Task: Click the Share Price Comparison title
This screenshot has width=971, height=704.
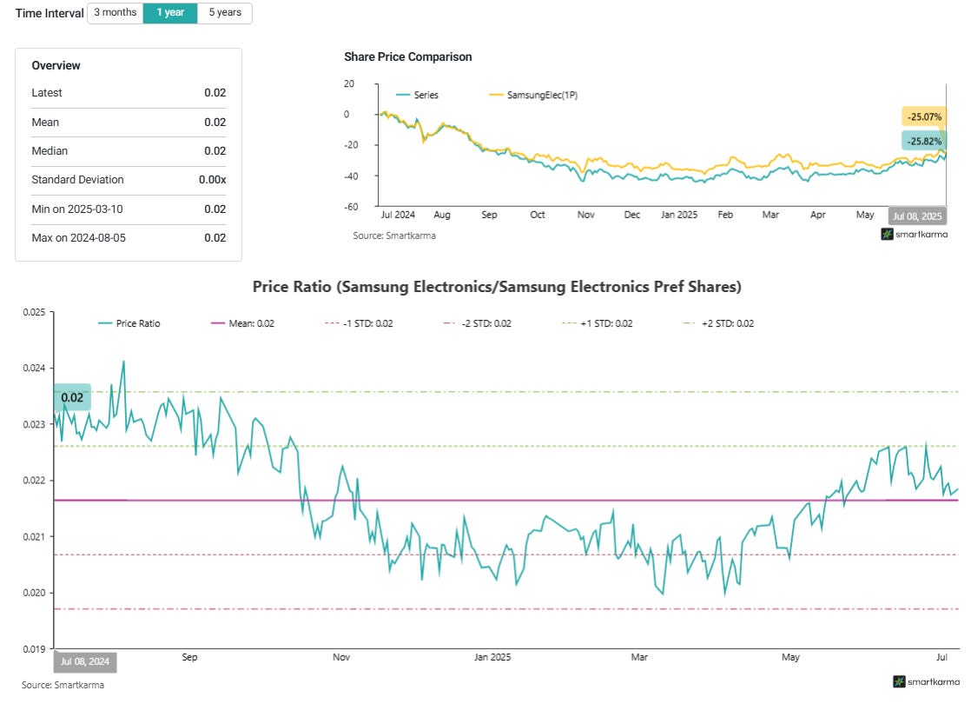Action: [x=408, y=57]
